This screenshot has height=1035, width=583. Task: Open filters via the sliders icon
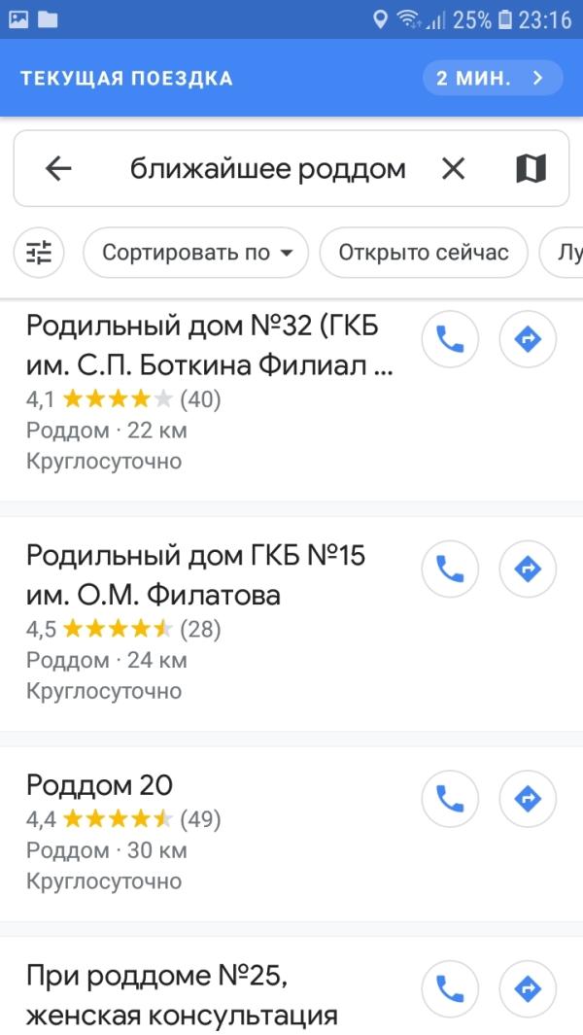[37, 253]
